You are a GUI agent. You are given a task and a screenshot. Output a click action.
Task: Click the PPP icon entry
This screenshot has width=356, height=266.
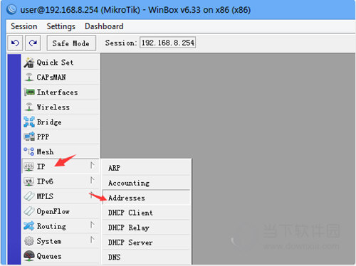point(29,137)
